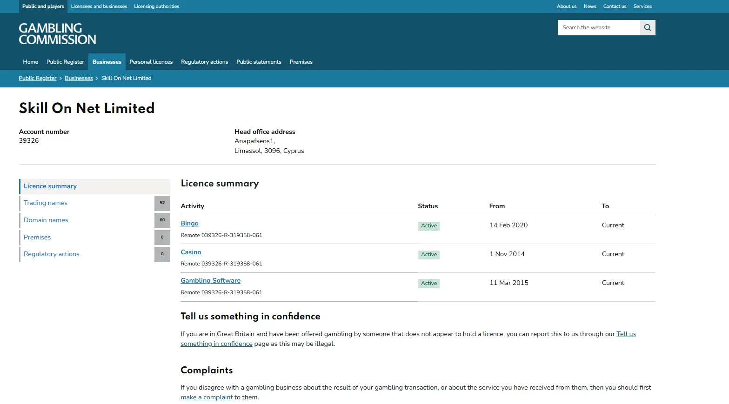The image size is (729, 404).
Task: Go to Home in main navigation
Action: pos(31,62)
